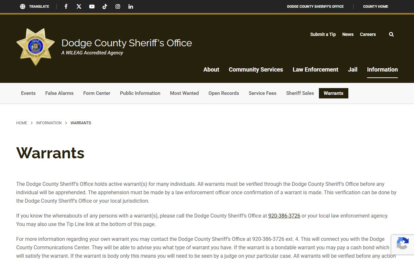This screenshot has height=259, width=414.
Task: Select the Open Records tab
Action: tap(223, 93)
